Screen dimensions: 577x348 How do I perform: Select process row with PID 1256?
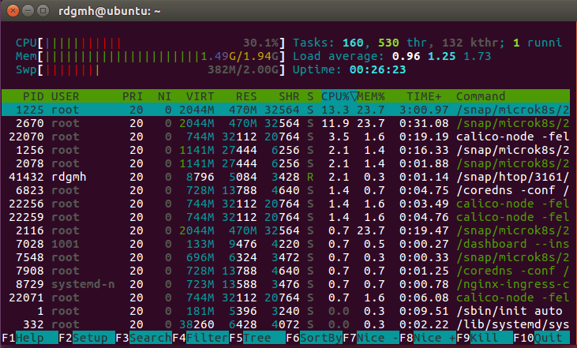(286, 150)
